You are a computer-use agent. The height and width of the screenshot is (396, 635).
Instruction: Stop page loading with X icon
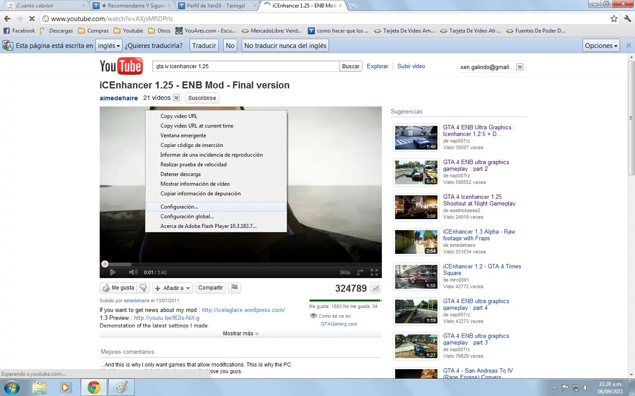click(32, 18)
